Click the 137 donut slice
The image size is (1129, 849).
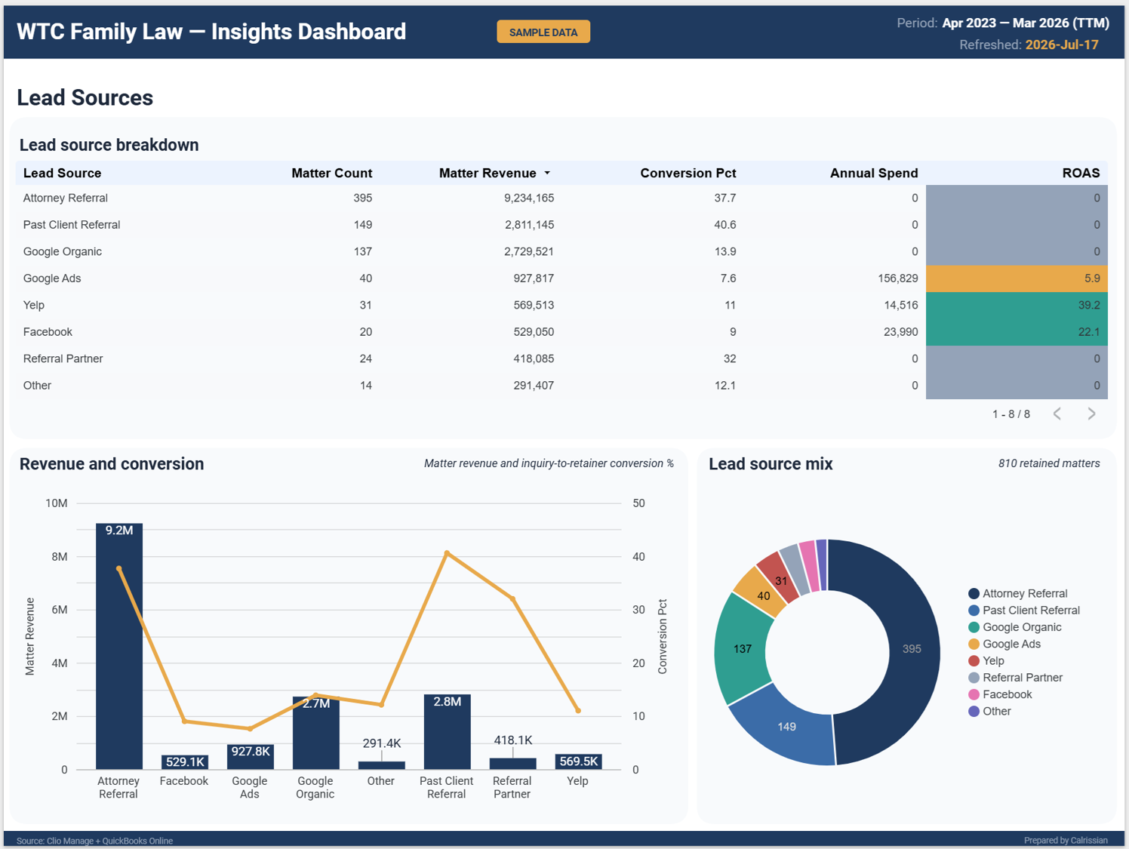(x=742, y=649)
